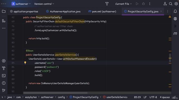Click the @Bean annotation on line 82
Screen dimensions: 179x100
[30, 51]
